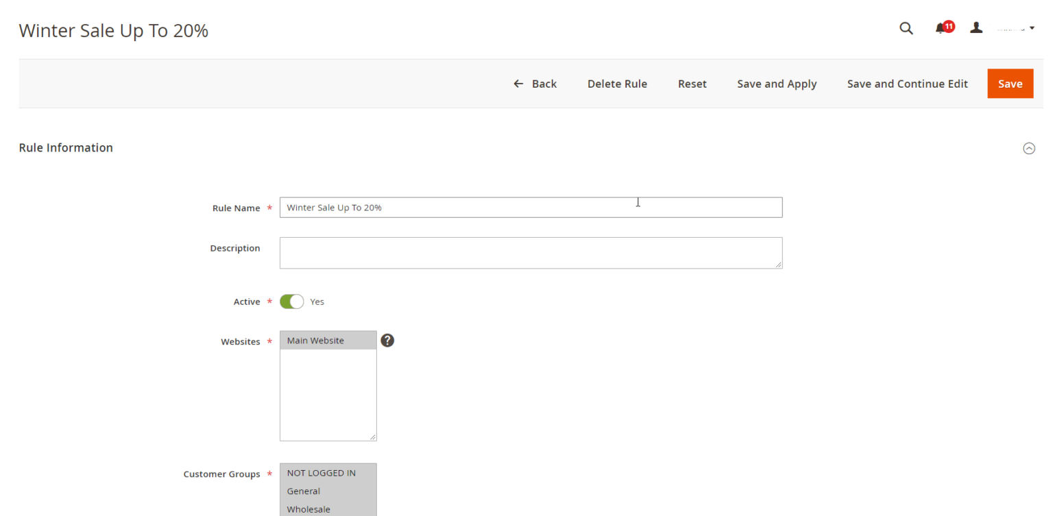This screenshot has width=1053, height=516.
Task: Click the user account avatar icon
Action: (x=976, y=27)
